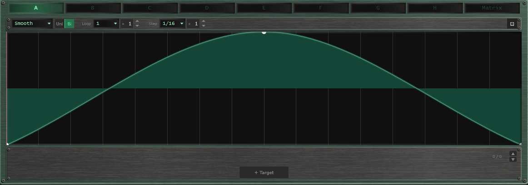Viewport: 528px width, 185px height.
Task: Decrease the Step multiplier value
Action: pos(204,26)
